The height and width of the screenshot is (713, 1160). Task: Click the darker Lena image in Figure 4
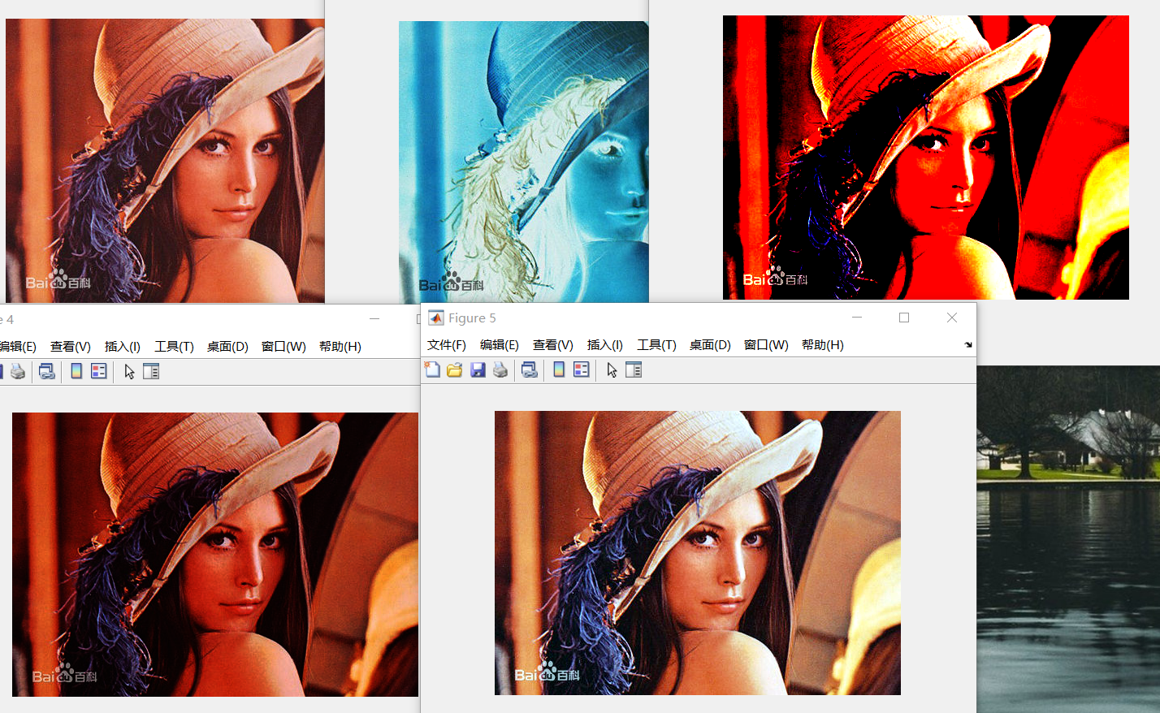coord(215,555)
